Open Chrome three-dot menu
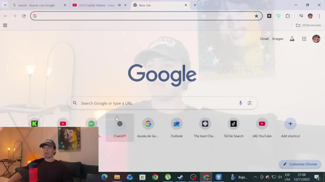 click(319, 16)
